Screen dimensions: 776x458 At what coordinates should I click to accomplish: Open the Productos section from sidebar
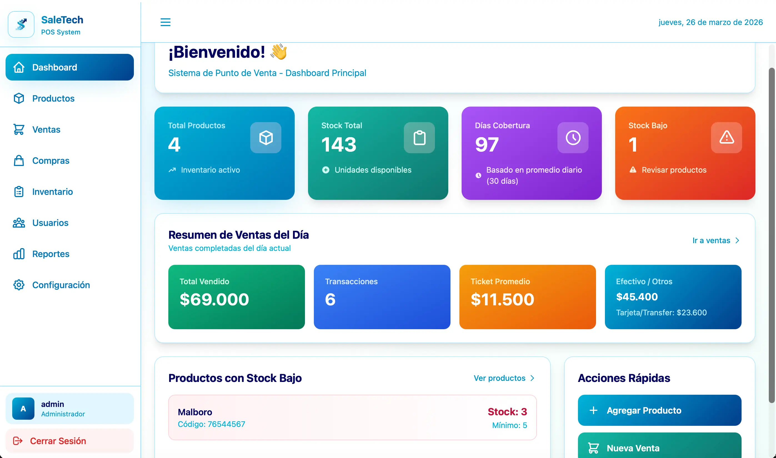(53, 99)
